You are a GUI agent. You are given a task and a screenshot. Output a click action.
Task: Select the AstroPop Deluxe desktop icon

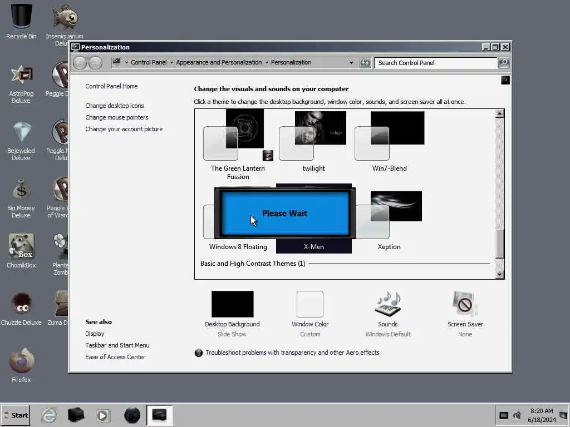coord(21,85)
